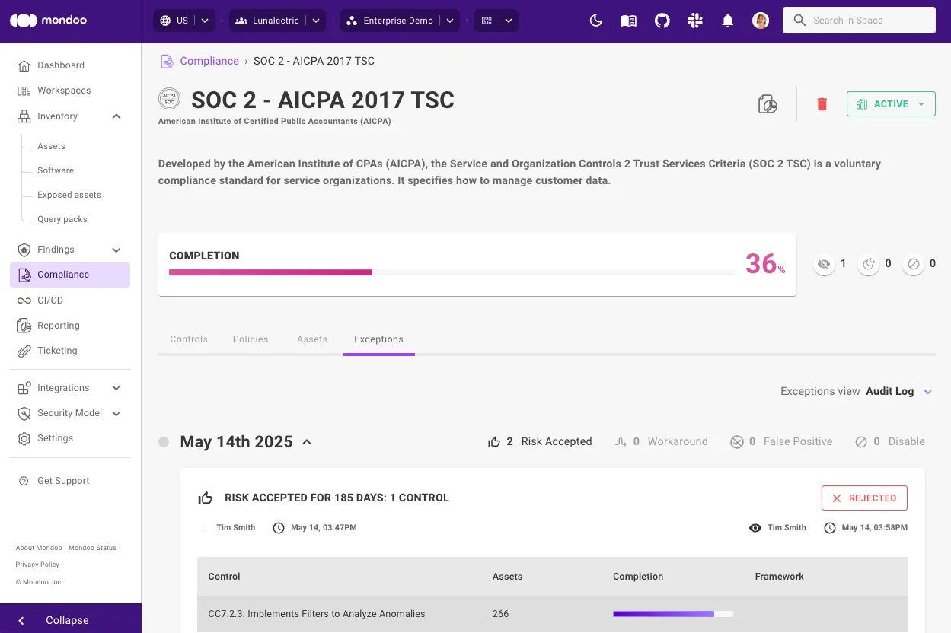Click the Mondoo logo
Screen dimensions: 951x633
point(48,21)
